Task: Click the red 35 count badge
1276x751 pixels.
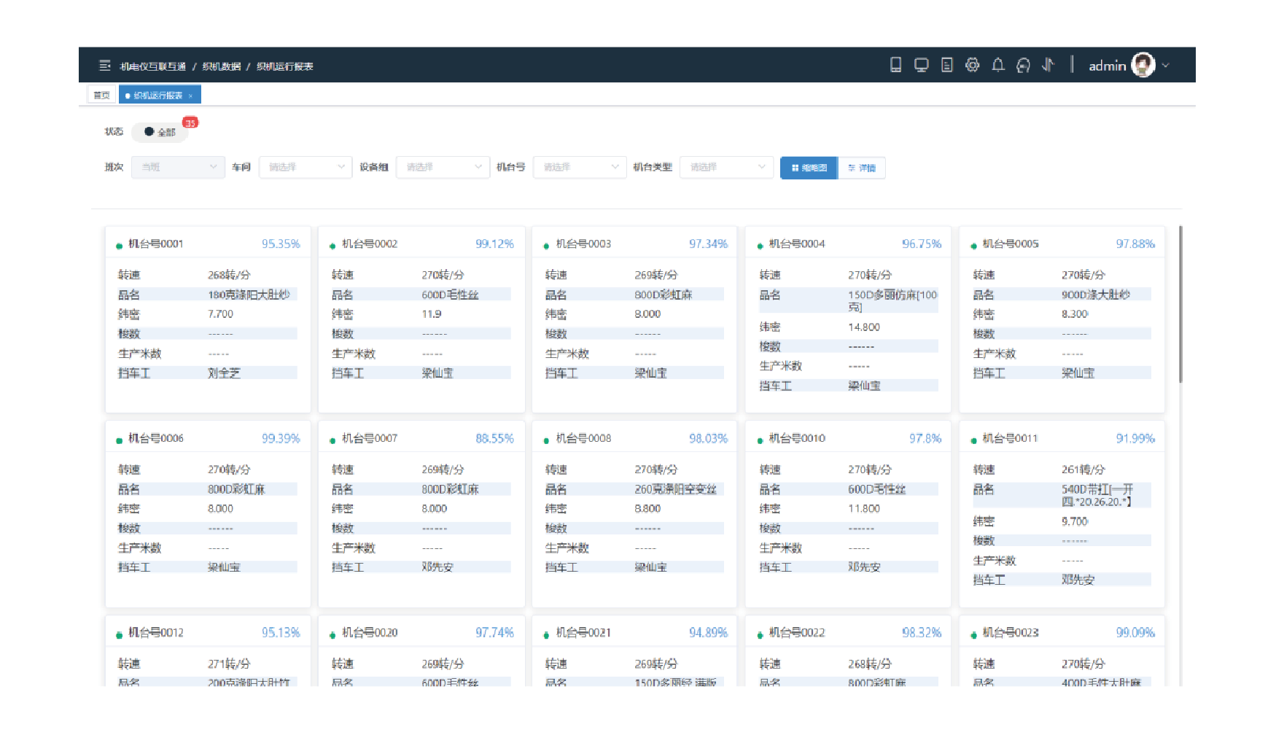Action: pyautogui.click(x=190, y=122)
